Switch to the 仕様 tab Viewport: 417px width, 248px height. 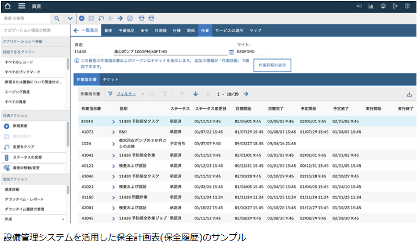pos(177,31)
